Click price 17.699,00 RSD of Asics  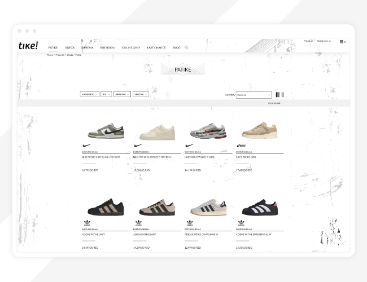(x=244, y=170)
